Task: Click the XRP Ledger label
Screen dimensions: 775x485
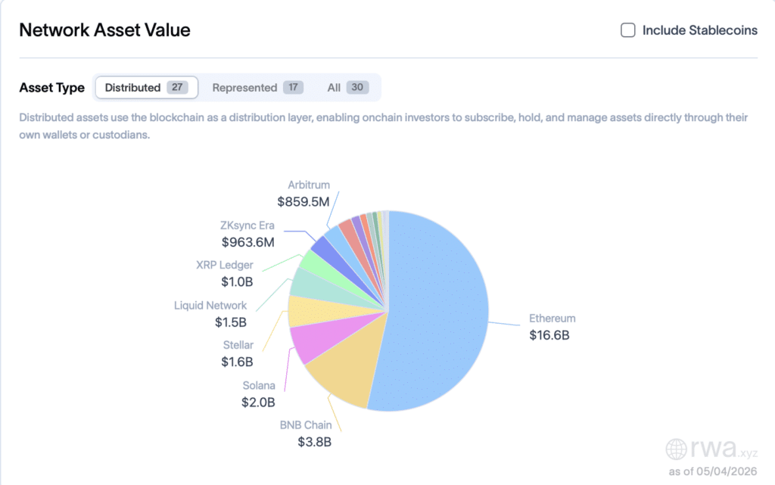Action: point(224,266)
